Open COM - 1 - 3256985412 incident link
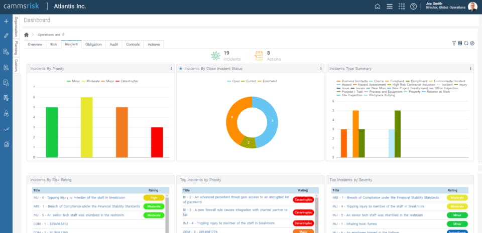This screenshot has width=482, height=233. click(51, 224)
